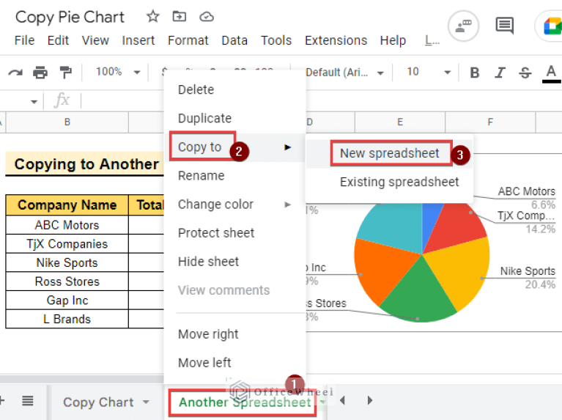Select the paint format tool
This screenshot has height=420, width=562.
point(66,72)
